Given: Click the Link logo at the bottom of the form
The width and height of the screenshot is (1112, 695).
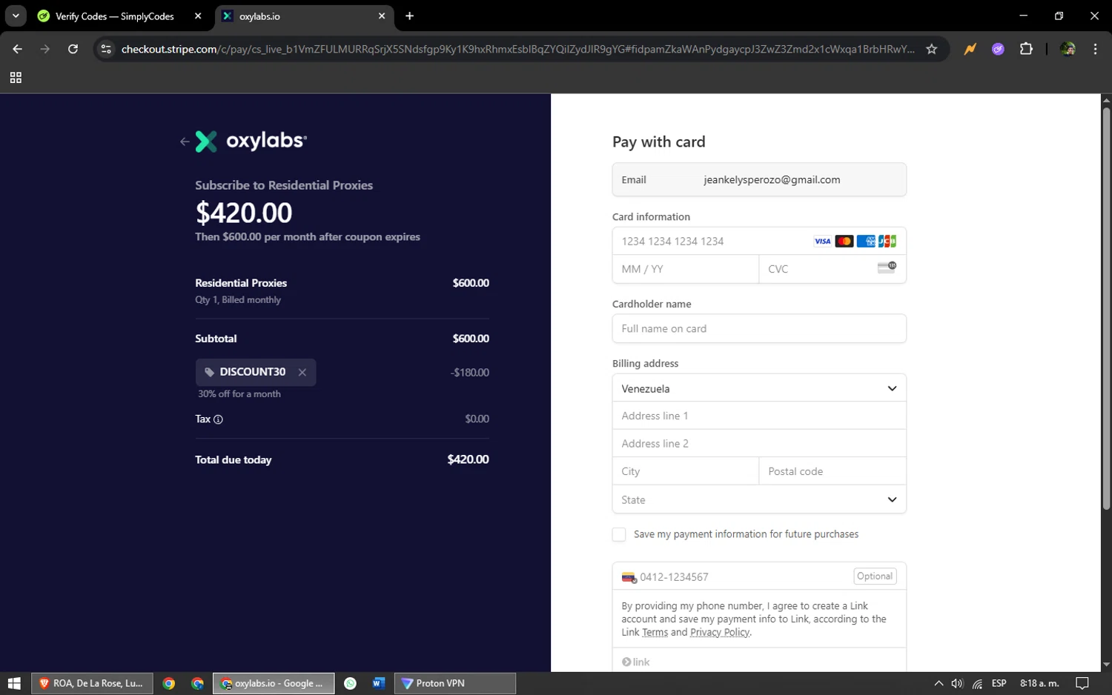Looking at the screenshot, I should coord(635,662).
